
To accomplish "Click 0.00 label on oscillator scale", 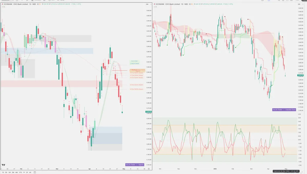I will [x=299, y=140].
